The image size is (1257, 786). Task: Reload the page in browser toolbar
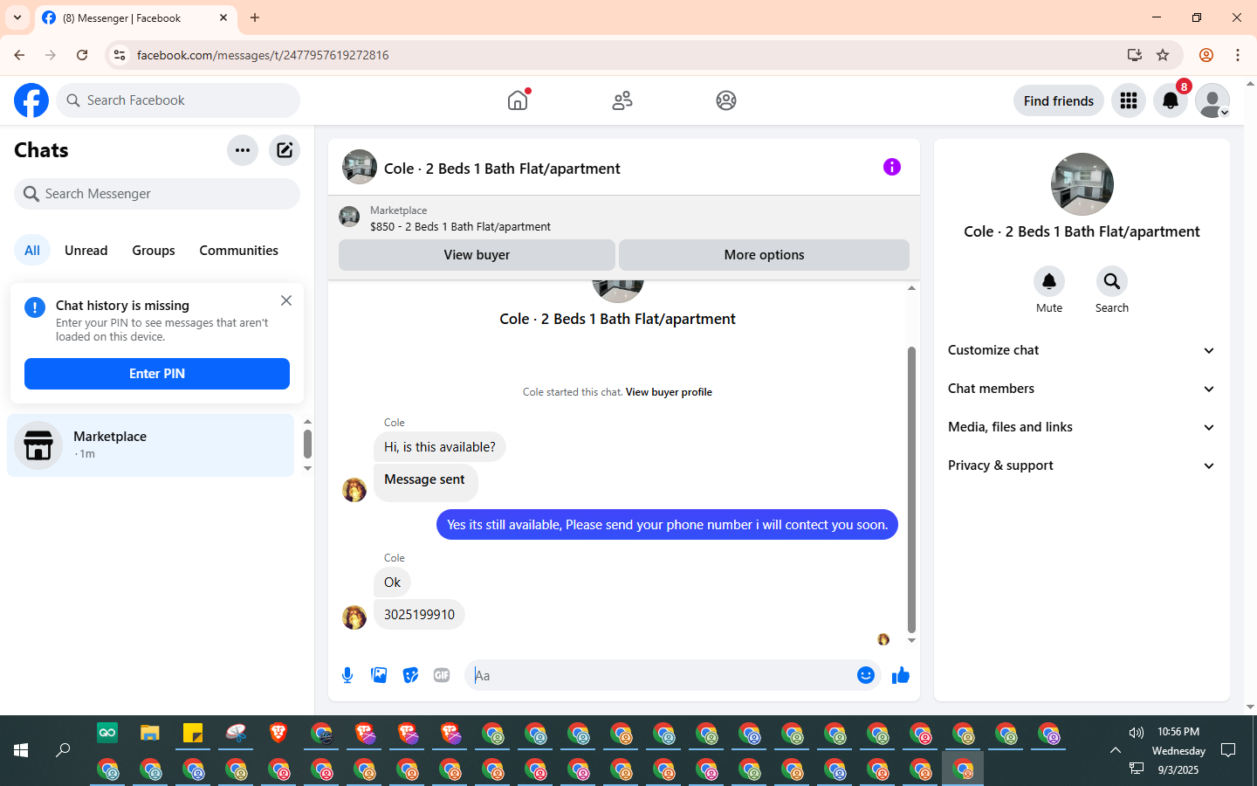coord(82,55)
